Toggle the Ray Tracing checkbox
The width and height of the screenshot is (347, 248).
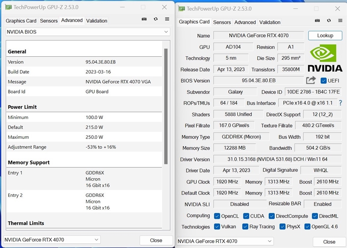click(245, 227)
